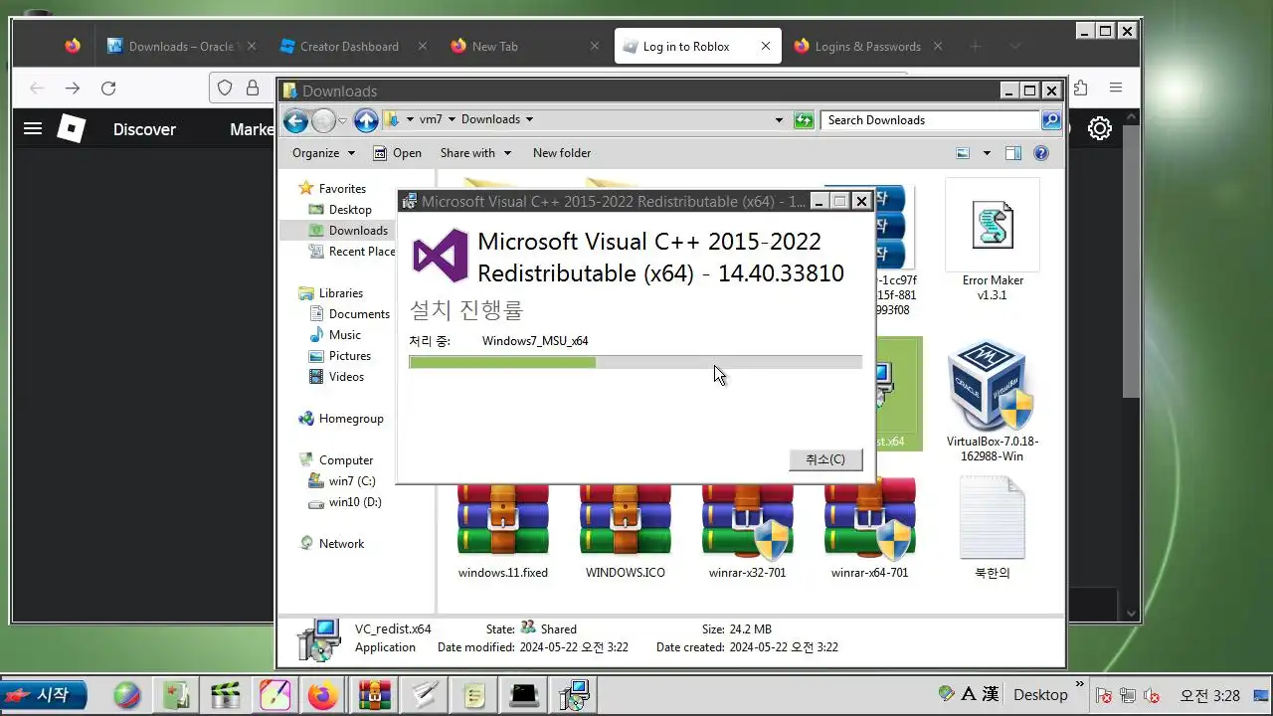Click the Back arrow in Downloads window
Viewport: 1273px width, 716px height.
(294, 120)
